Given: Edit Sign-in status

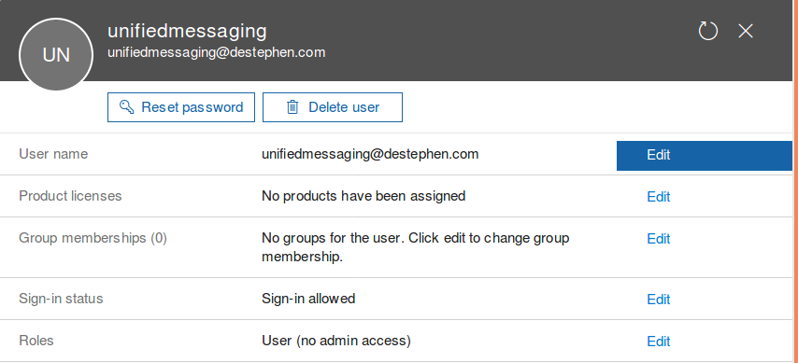Looking at the screenshot, I should click(x=658, y=300).
